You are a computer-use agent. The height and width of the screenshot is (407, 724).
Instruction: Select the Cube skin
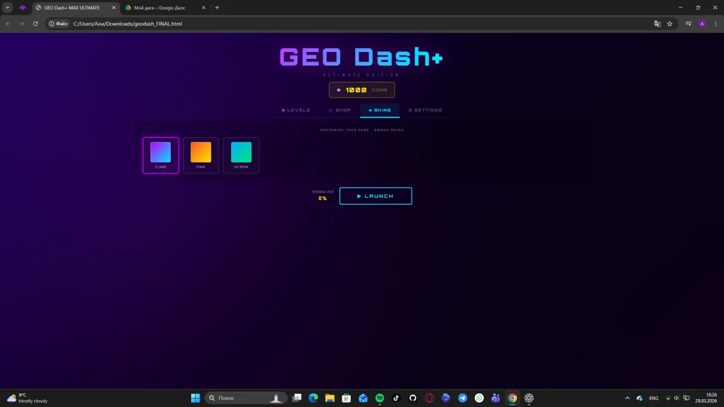161,155
